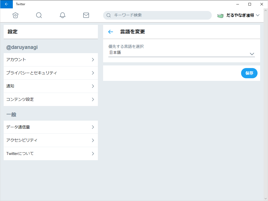Click chevron beside プライバシーとセキュリティ
268x201 pixels.
pyautogui.click(x=93, y=73)
